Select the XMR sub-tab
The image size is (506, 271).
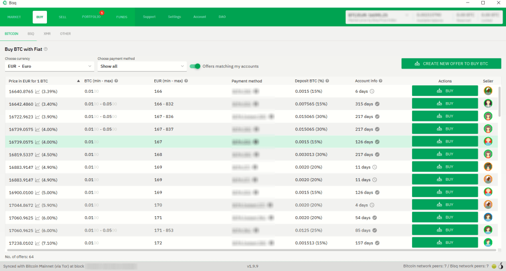pos(47,34)
